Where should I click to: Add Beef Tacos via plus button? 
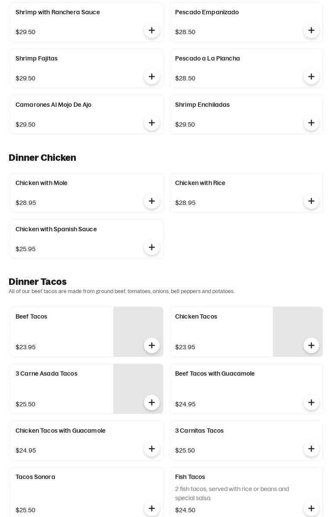(x=152, y=345)
